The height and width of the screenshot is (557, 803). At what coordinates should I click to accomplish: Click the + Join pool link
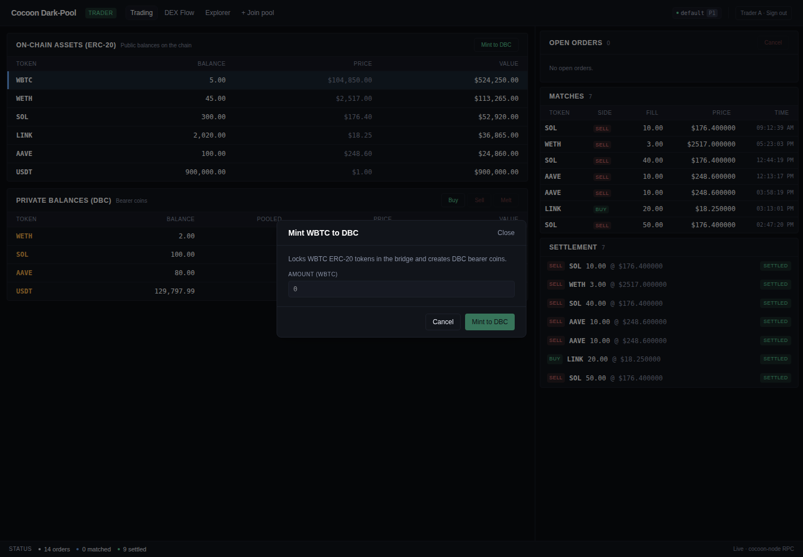[258, 13]
